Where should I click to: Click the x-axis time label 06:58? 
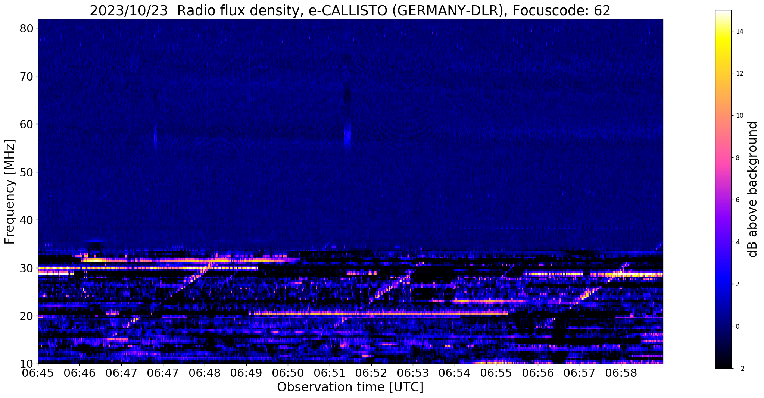point(621,373)
